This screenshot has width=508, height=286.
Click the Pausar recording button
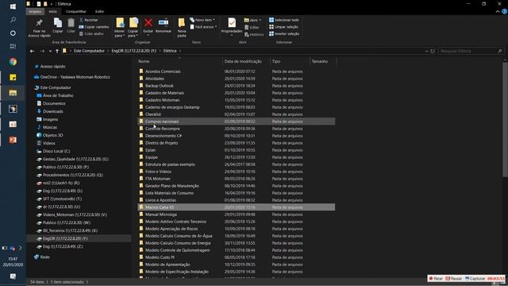pyautogui.click(x=454, y=279)
